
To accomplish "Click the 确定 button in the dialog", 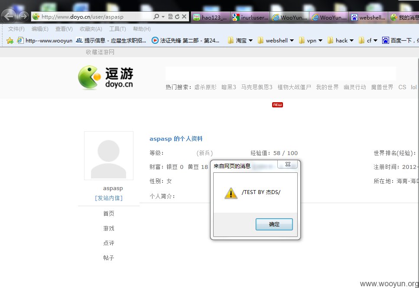I will 274,224.
